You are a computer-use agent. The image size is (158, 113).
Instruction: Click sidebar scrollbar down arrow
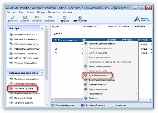[47, 105]
